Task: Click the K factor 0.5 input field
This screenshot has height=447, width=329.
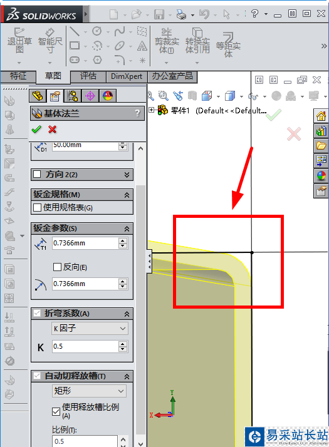Action: coord(85,346)
